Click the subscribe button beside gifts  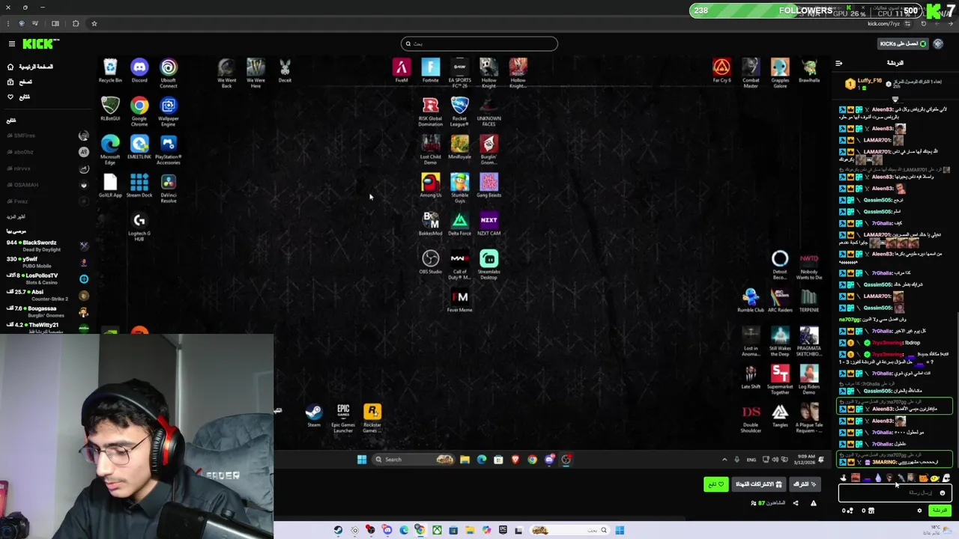805,484
